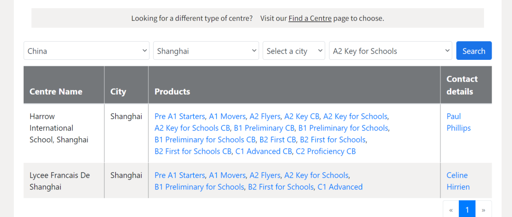Expand the A2 Key for Schools dropdown
This screenshot has width=512, height=217.
pyautogui.click(x=391, y=51)
